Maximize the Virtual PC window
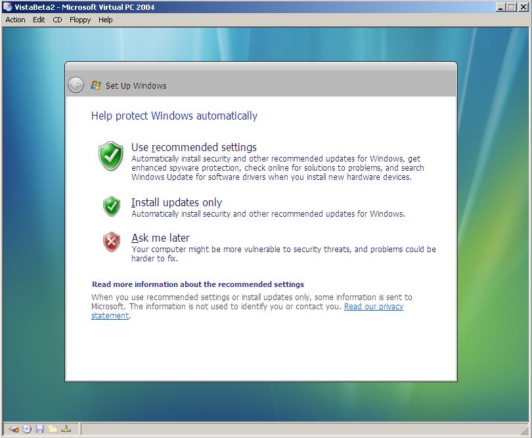532x438 pixels. click(512, 7)
